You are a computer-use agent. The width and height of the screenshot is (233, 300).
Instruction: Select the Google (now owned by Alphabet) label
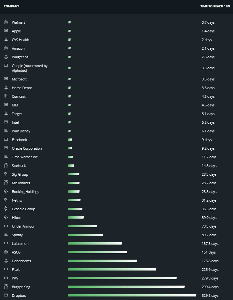click(29, 68)
